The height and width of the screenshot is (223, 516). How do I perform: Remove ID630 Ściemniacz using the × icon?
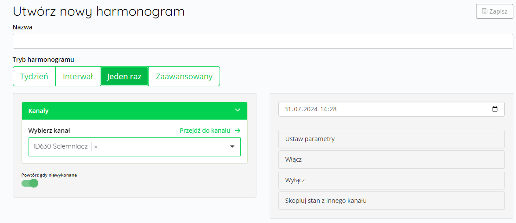[x=95, y=147]
